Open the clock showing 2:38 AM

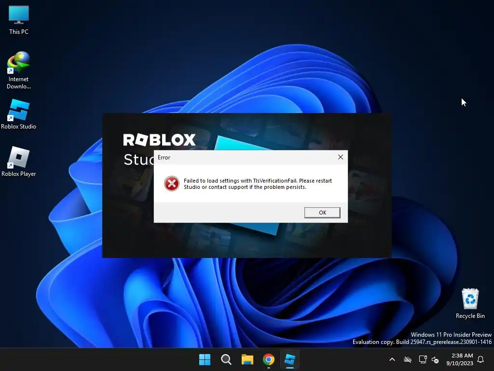(x=460, y=359)
